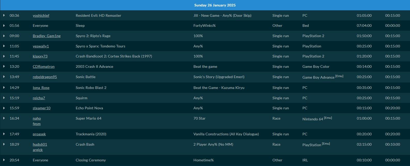Open runner yoshichief's profile link
This screenshot has width=410, height=166.
(x=41, y=15)
